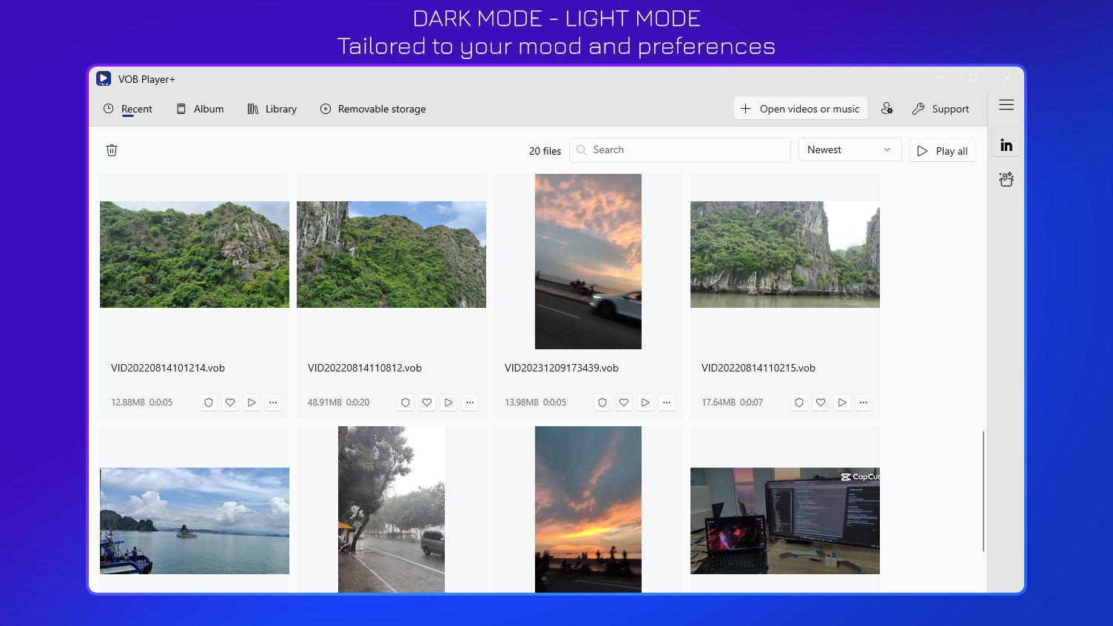Click the Play all button
The width and height of the screenshot is (1113, 626).
(x=942, y=151)
